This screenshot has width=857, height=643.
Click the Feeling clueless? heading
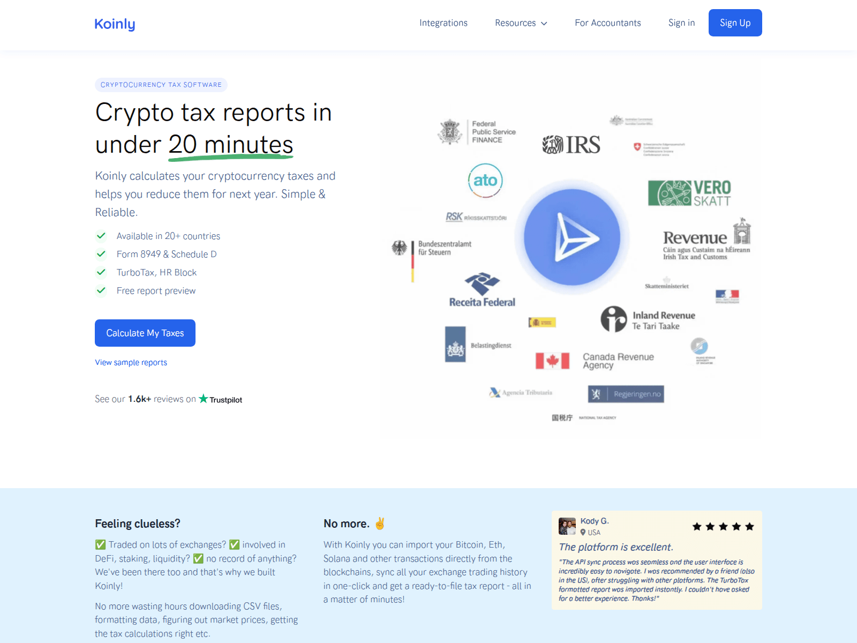point(138,524)
